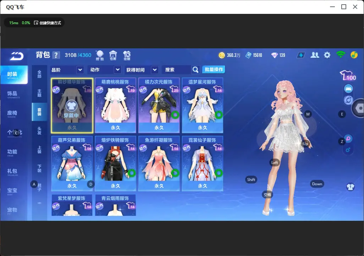Click the search magnifier icon
Image resolution: width=364 pixels, height=256 pixels.
coord(195,70)
